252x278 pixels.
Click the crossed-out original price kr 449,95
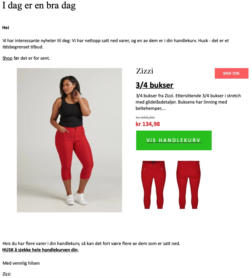coord(145,117)
